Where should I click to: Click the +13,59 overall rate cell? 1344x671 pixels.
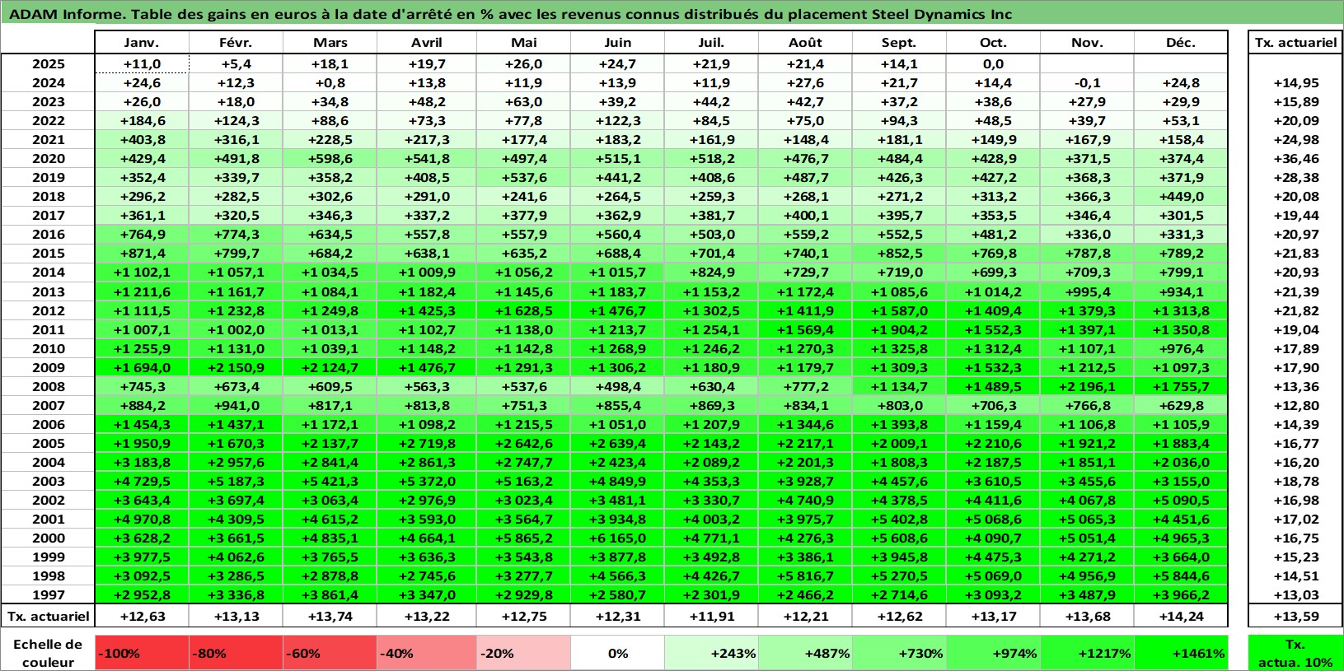pos(1295,616)
